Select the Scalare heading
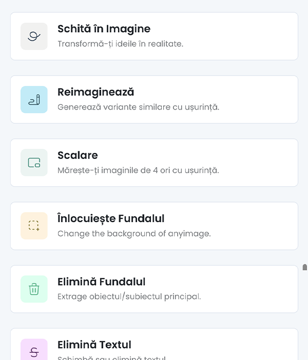 pos(78,155)
